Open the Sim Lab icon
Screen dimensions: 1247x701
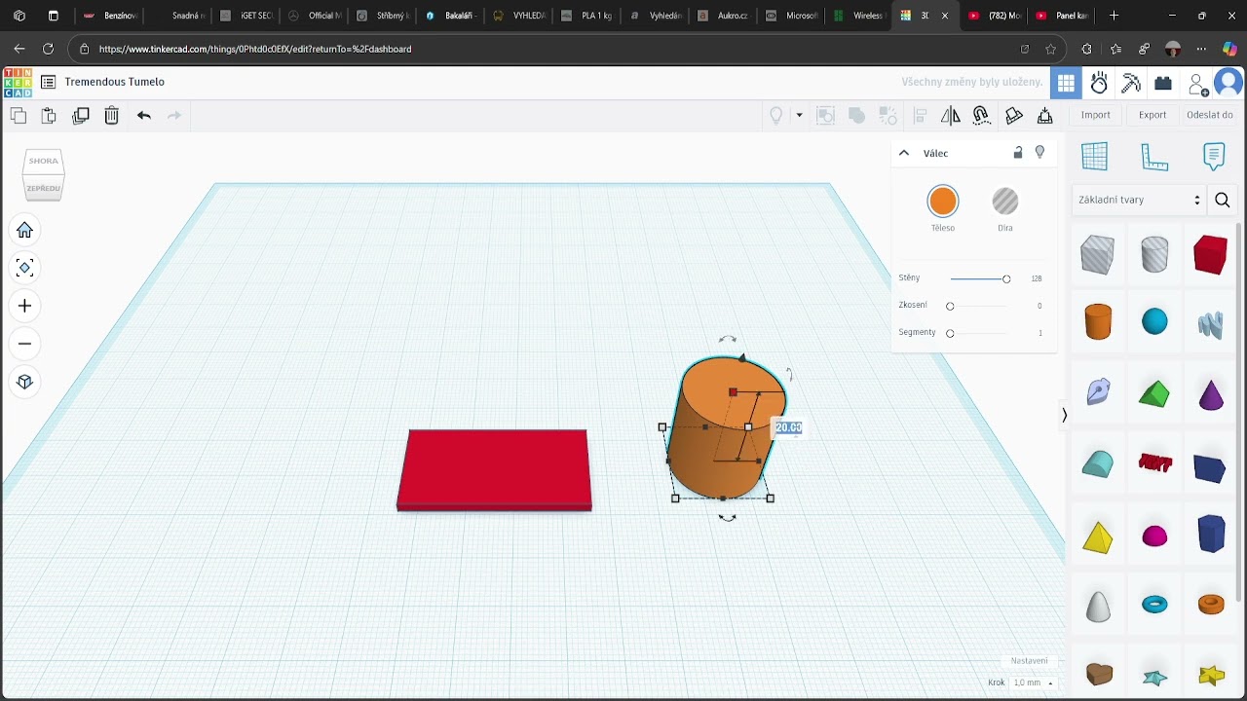(x=1099, y=84)
